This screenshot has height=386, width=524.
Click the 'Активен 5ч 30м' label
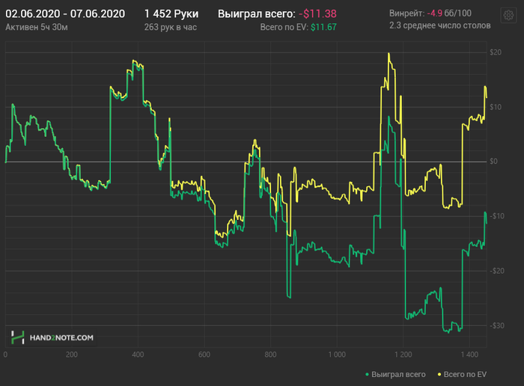tap(37, 27)
